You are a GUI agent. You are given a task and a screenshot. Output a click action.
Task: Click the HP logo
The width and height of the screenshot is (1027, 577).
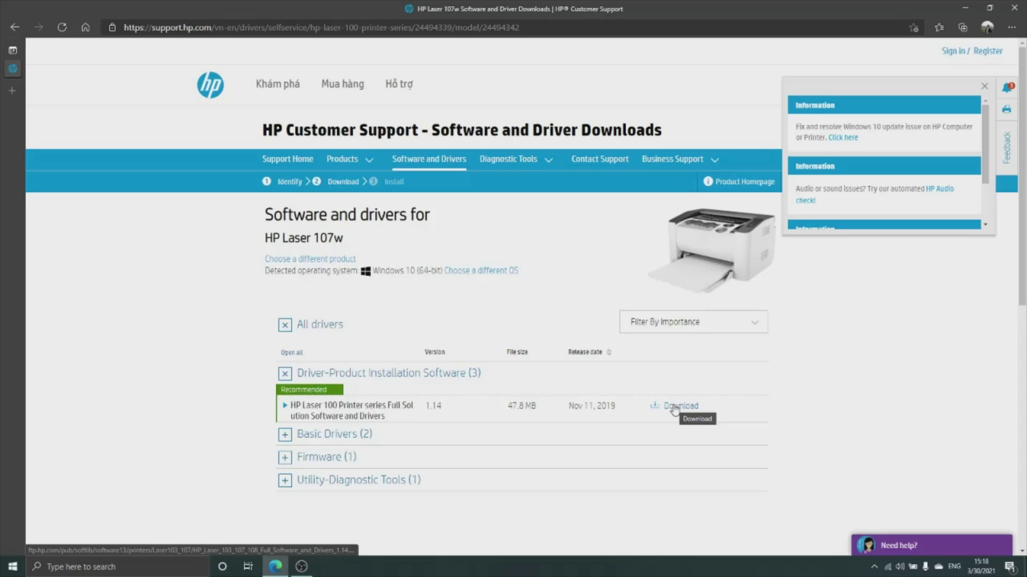coord(211,85)
